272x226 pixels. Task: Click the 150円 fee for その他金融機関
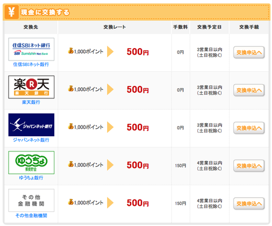coord(180,203)
